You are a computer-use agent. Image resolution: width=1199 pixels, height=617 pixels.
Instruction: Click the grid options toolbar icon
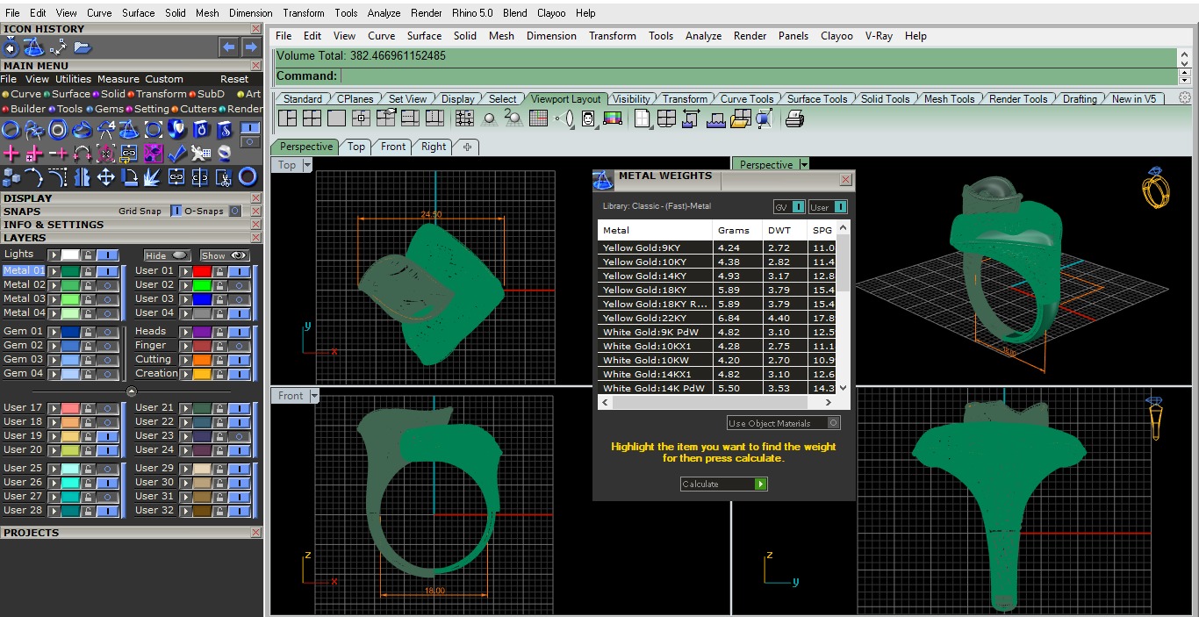pos(539,118)
